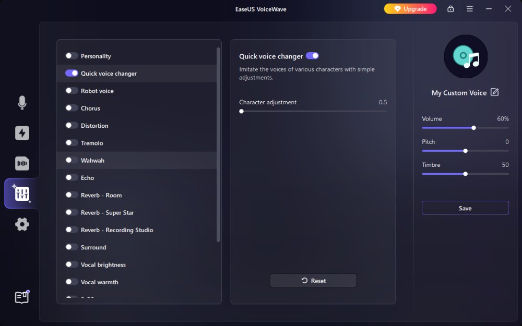Click the effects list scrollbar
Viewport: 522px width, 326px height.
coord(218,144)
